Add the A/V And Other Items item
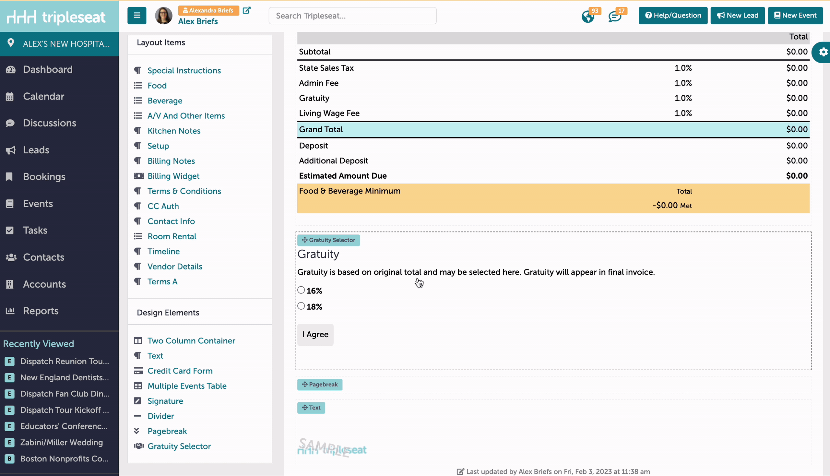Viewport: 830px width, 476px height. click(186, 115)
